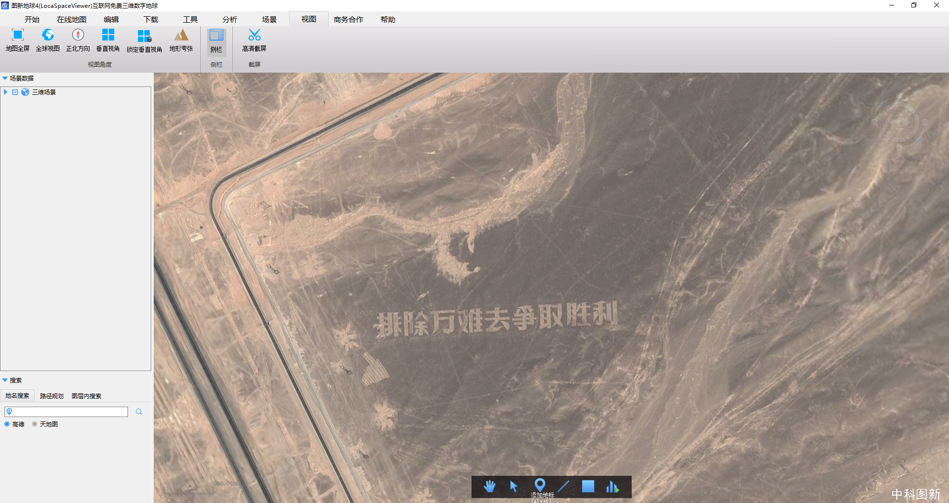Toggle the 三维场景 layer checkbox
The image size is (949, 503).
(x=14, y=92)
